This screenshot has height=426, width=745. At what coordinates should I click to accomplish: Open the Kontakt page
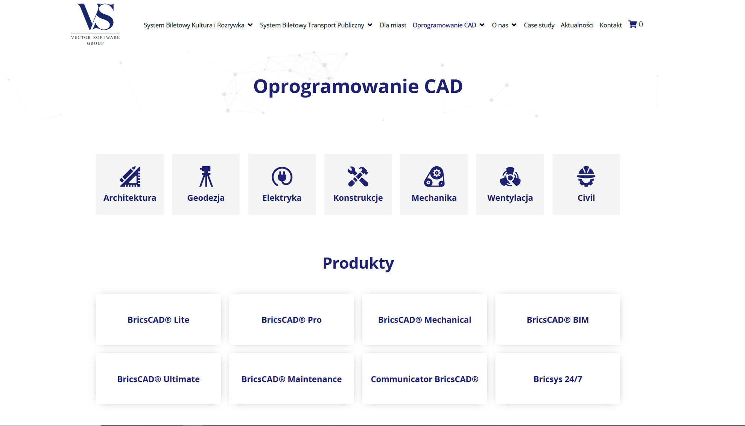pos(611,25)
